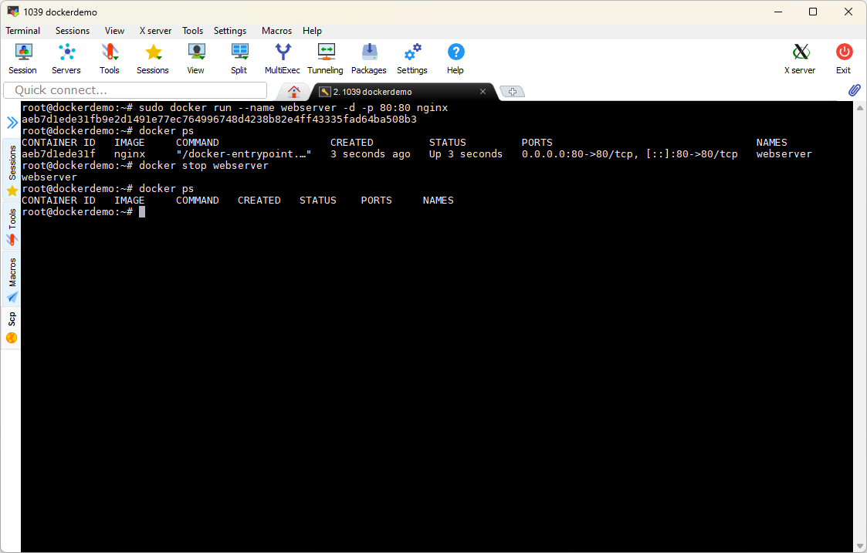This screenshot has width=867, height=553.
Task: Click the Exit power icon
Action: pos(844,58)
